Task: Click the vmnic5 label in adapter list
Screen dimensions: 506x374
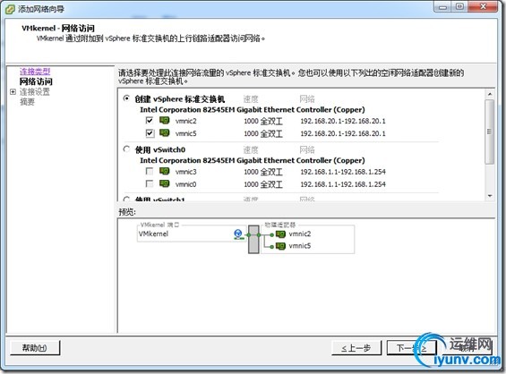Action: click(x=186, y=133)
